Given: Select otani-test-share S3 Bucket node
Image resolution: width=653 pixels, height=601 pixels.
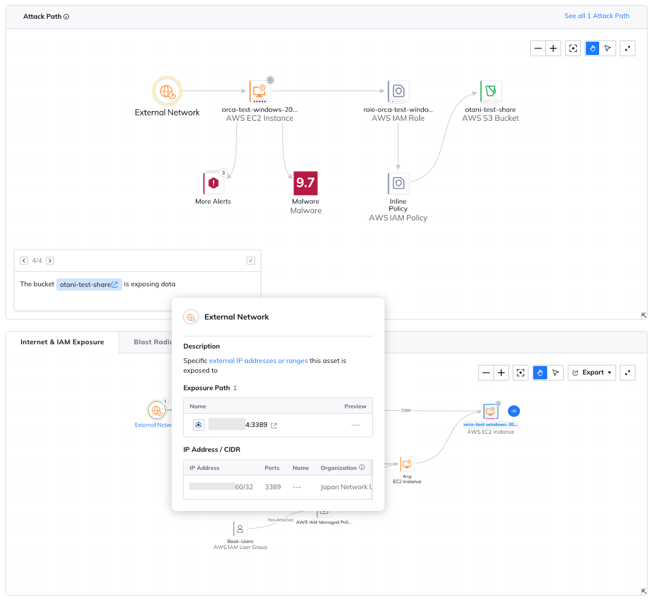Looking at the screenshot, I should (490, 91).
